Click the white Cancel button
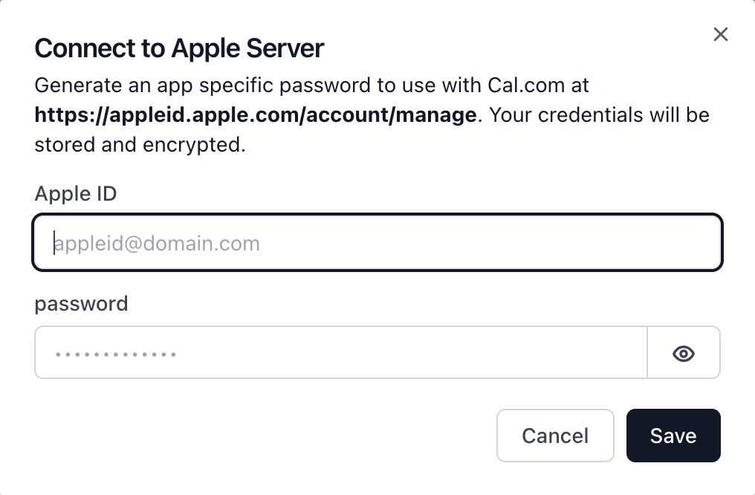This screenshot has height=495, width=755. 555,436
